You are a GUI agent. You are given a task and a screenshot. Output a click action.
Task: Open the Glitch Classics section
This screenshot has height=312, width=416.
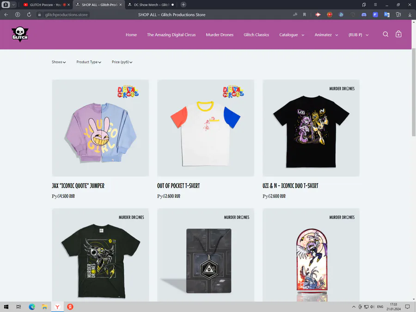(x=256, y=35)
